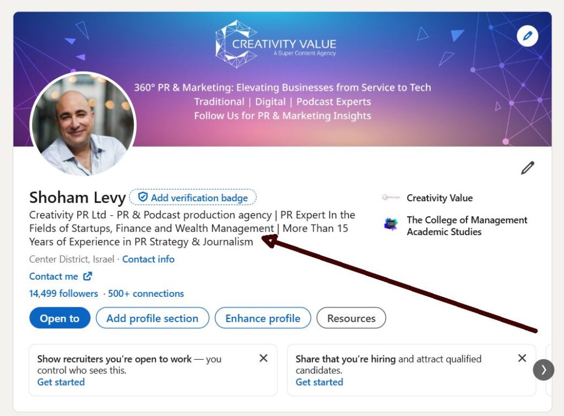This screenshot has width=564, height=416.
Task: Edit the banner with the pencil icon
Action: [x=527, y=36]
